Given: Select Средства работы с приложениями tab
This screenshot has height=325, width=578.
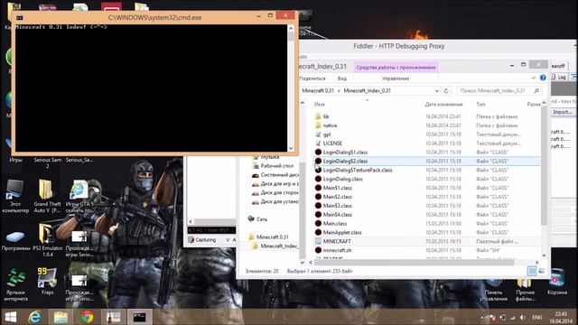Looking at the screenshot, I should click(x=396, y=68).
